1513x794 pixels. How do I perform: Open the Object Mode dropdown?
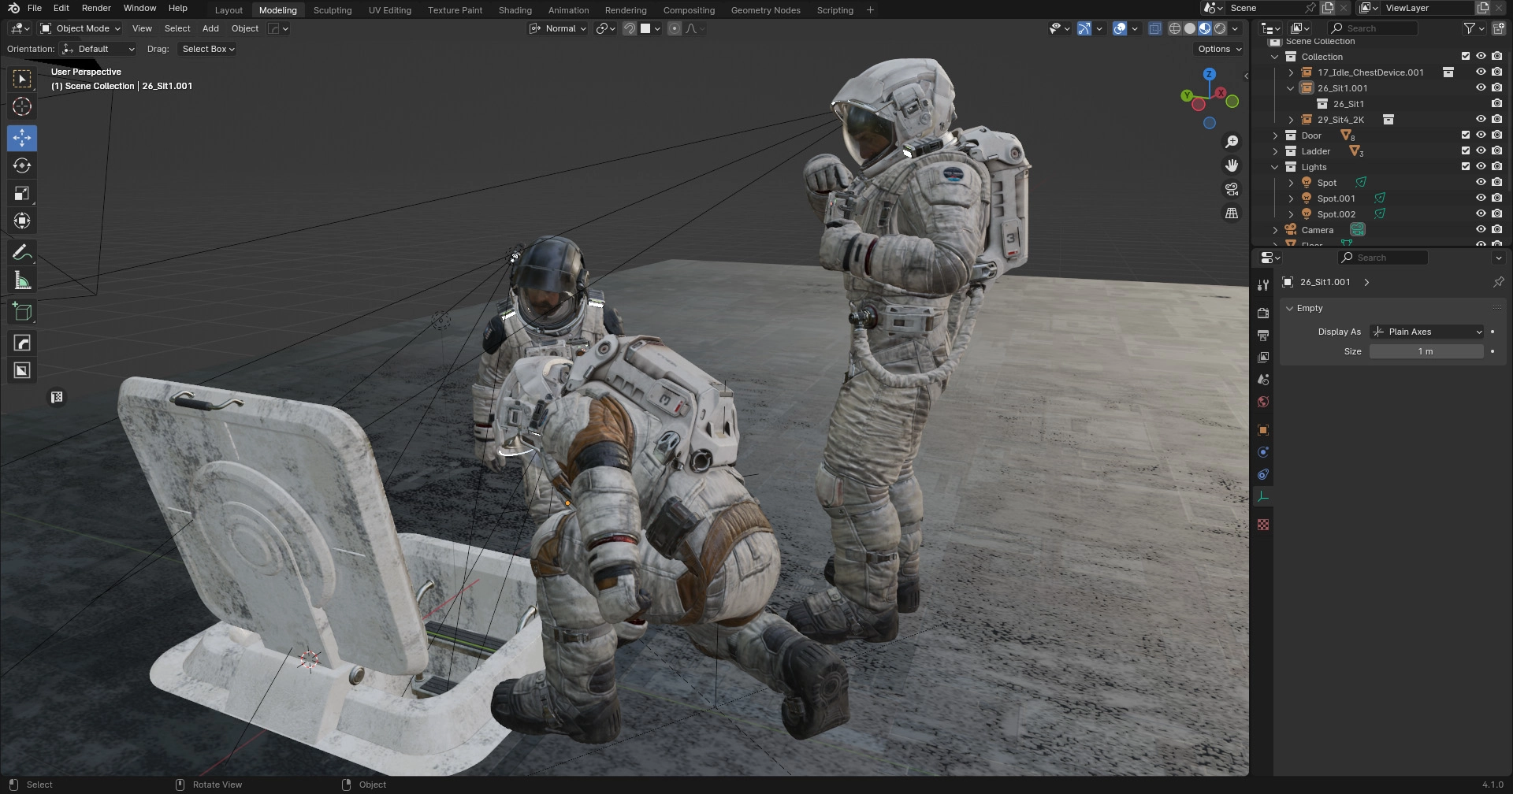pyautogui.click(x=80, y=28)
